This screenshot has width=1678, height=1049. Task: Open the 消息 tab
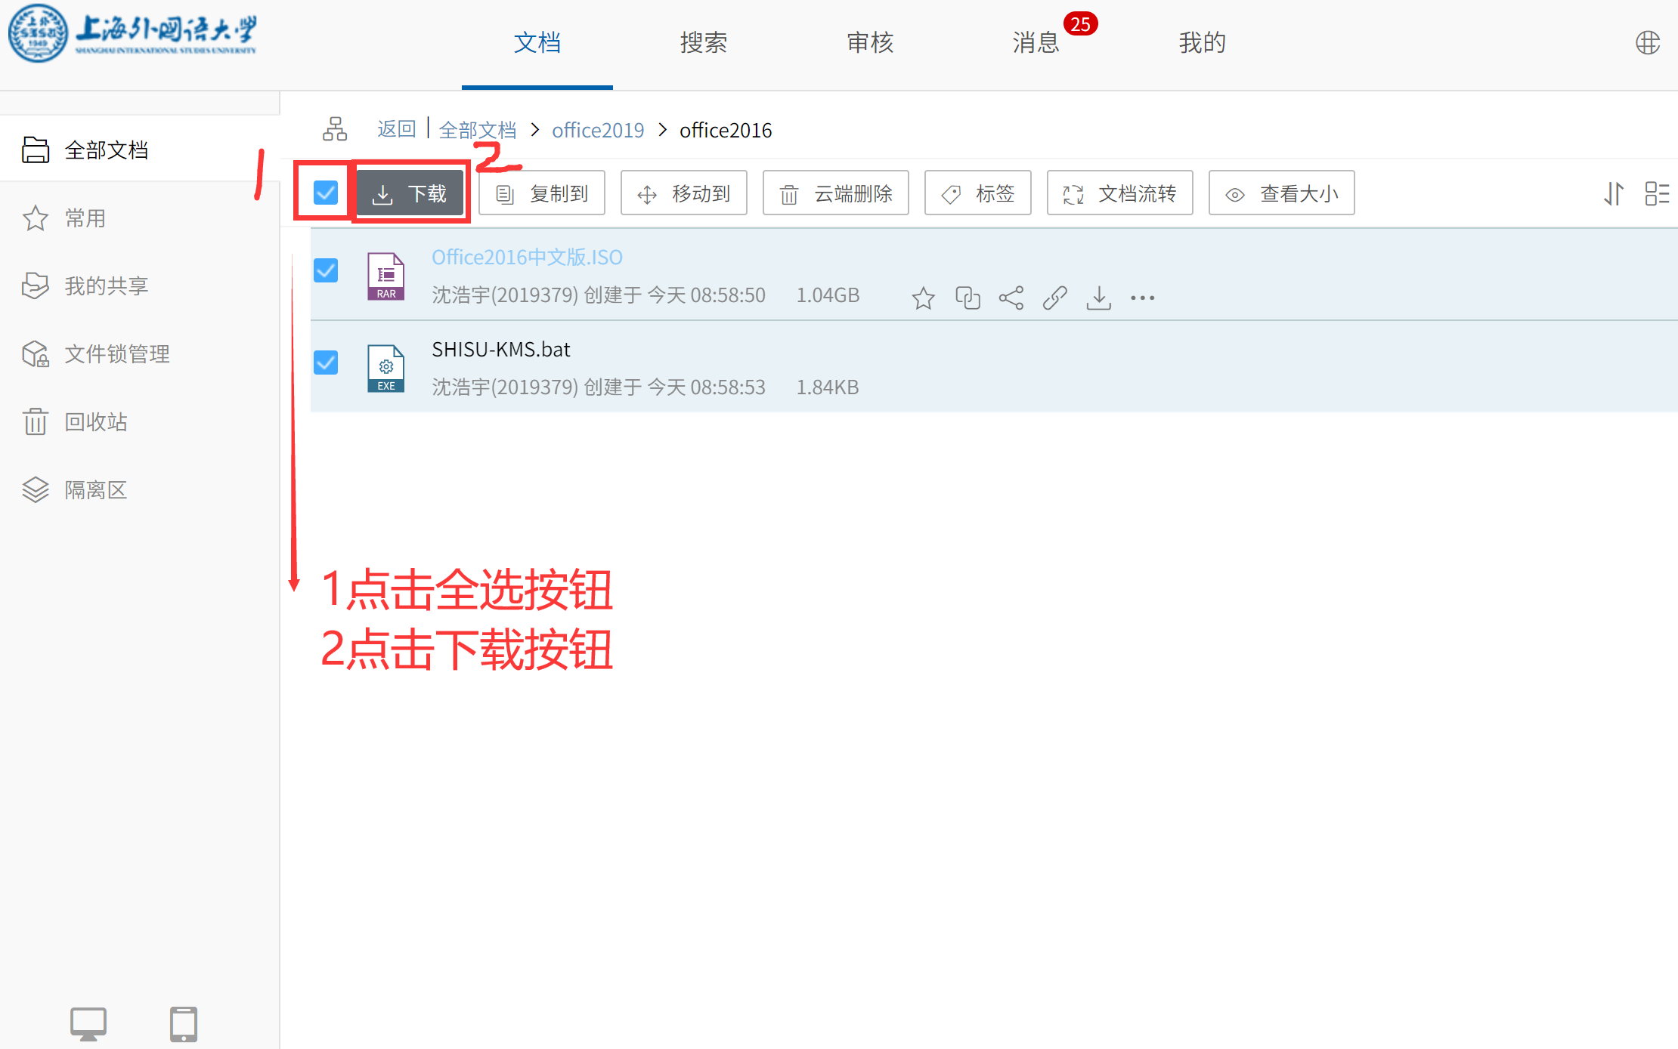coord(1036,43)
